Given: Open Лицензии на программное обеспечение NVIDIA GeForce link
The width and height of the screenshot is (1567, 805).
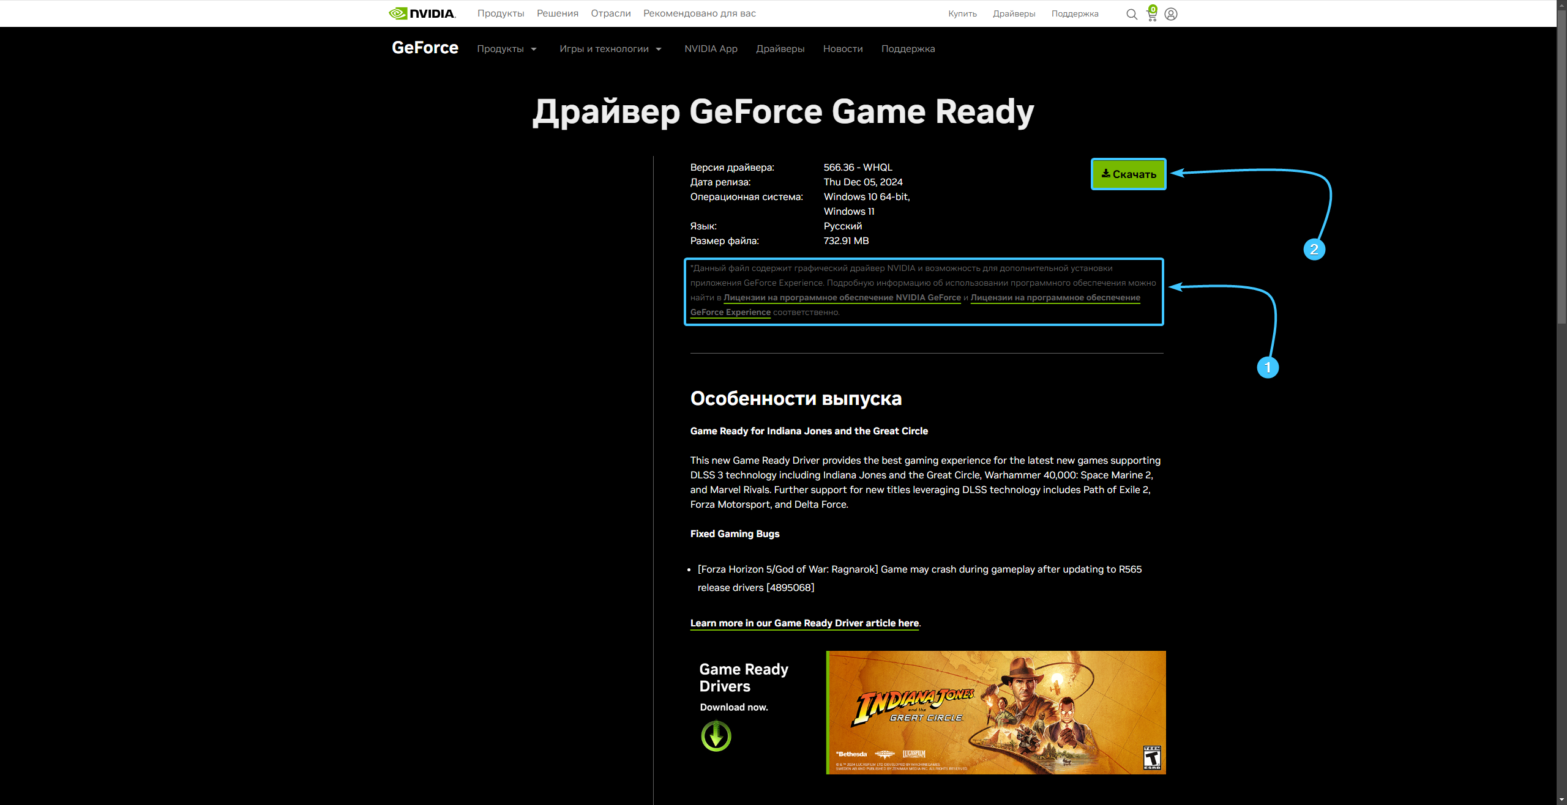Looking at the screenshot, I should (842, 298).
